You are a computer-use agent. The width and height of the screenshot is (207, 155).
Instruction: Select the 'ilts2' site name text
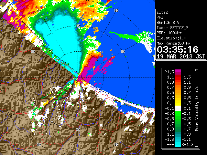162,12
